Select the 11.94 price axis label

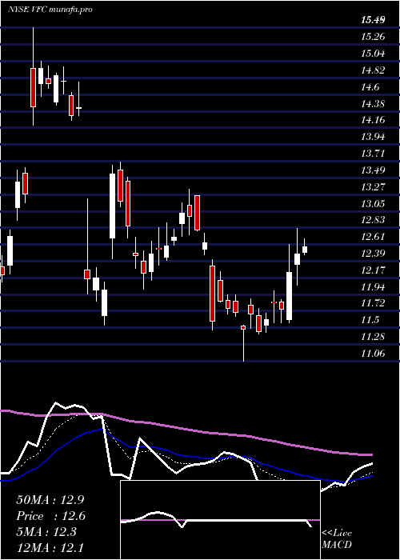[x=373, y=286]
